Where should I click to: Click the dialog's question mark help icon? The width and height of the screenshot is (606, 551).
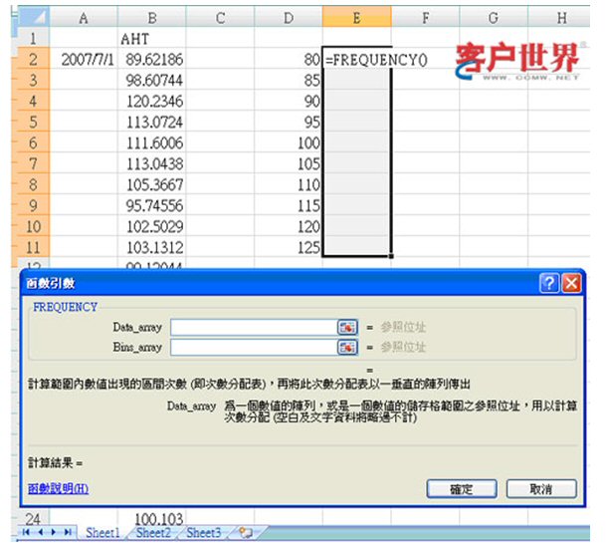(x=549, y=283)
